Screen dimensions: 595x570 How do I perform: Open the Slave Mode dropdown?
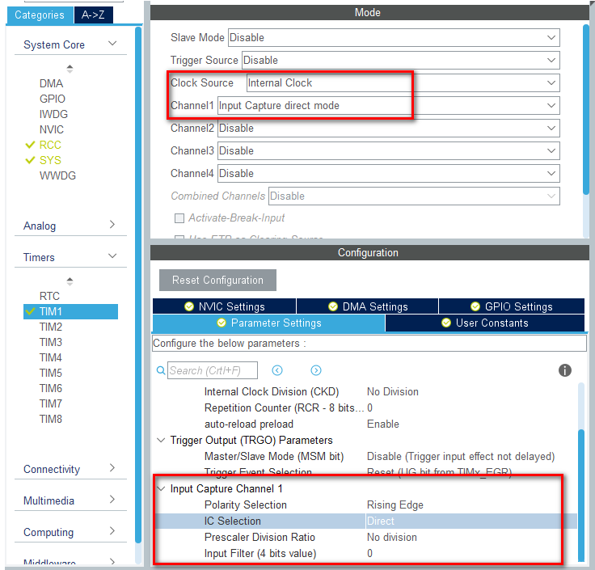(394, 37)
